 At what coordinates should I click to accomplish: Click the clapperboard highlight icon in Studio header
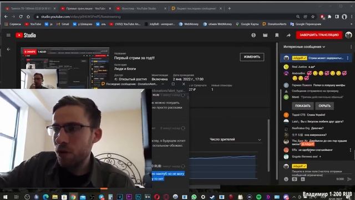pyautogui.click(x=265, y=35)
